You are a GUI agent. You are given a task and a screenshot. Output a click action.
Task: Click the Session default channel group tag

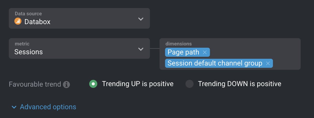point(215,63)
